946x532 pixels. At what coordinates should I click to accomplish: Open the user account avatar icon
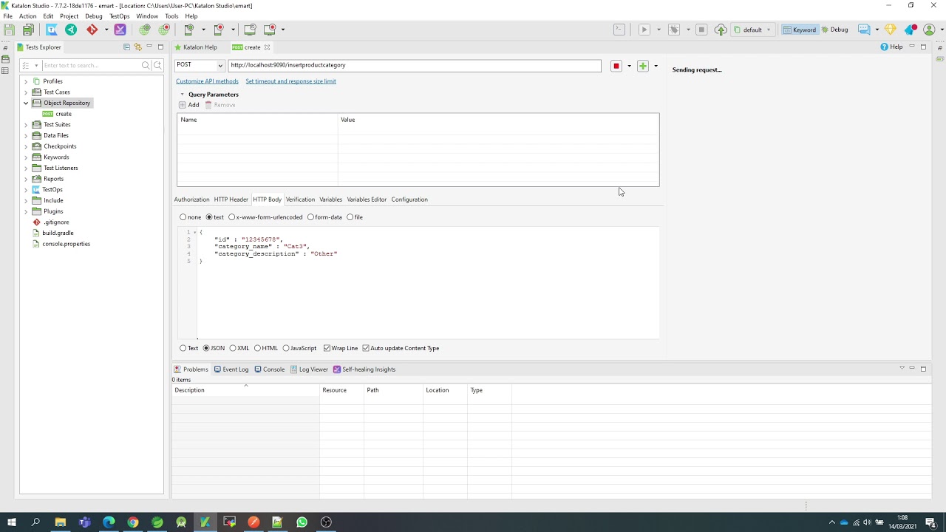tap(929, 30)
